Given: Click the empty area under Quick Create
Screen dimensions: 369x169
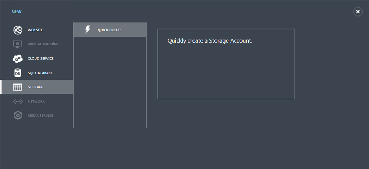Looking at the screenshot, I should pyautogui.click(x=110, y=82).
